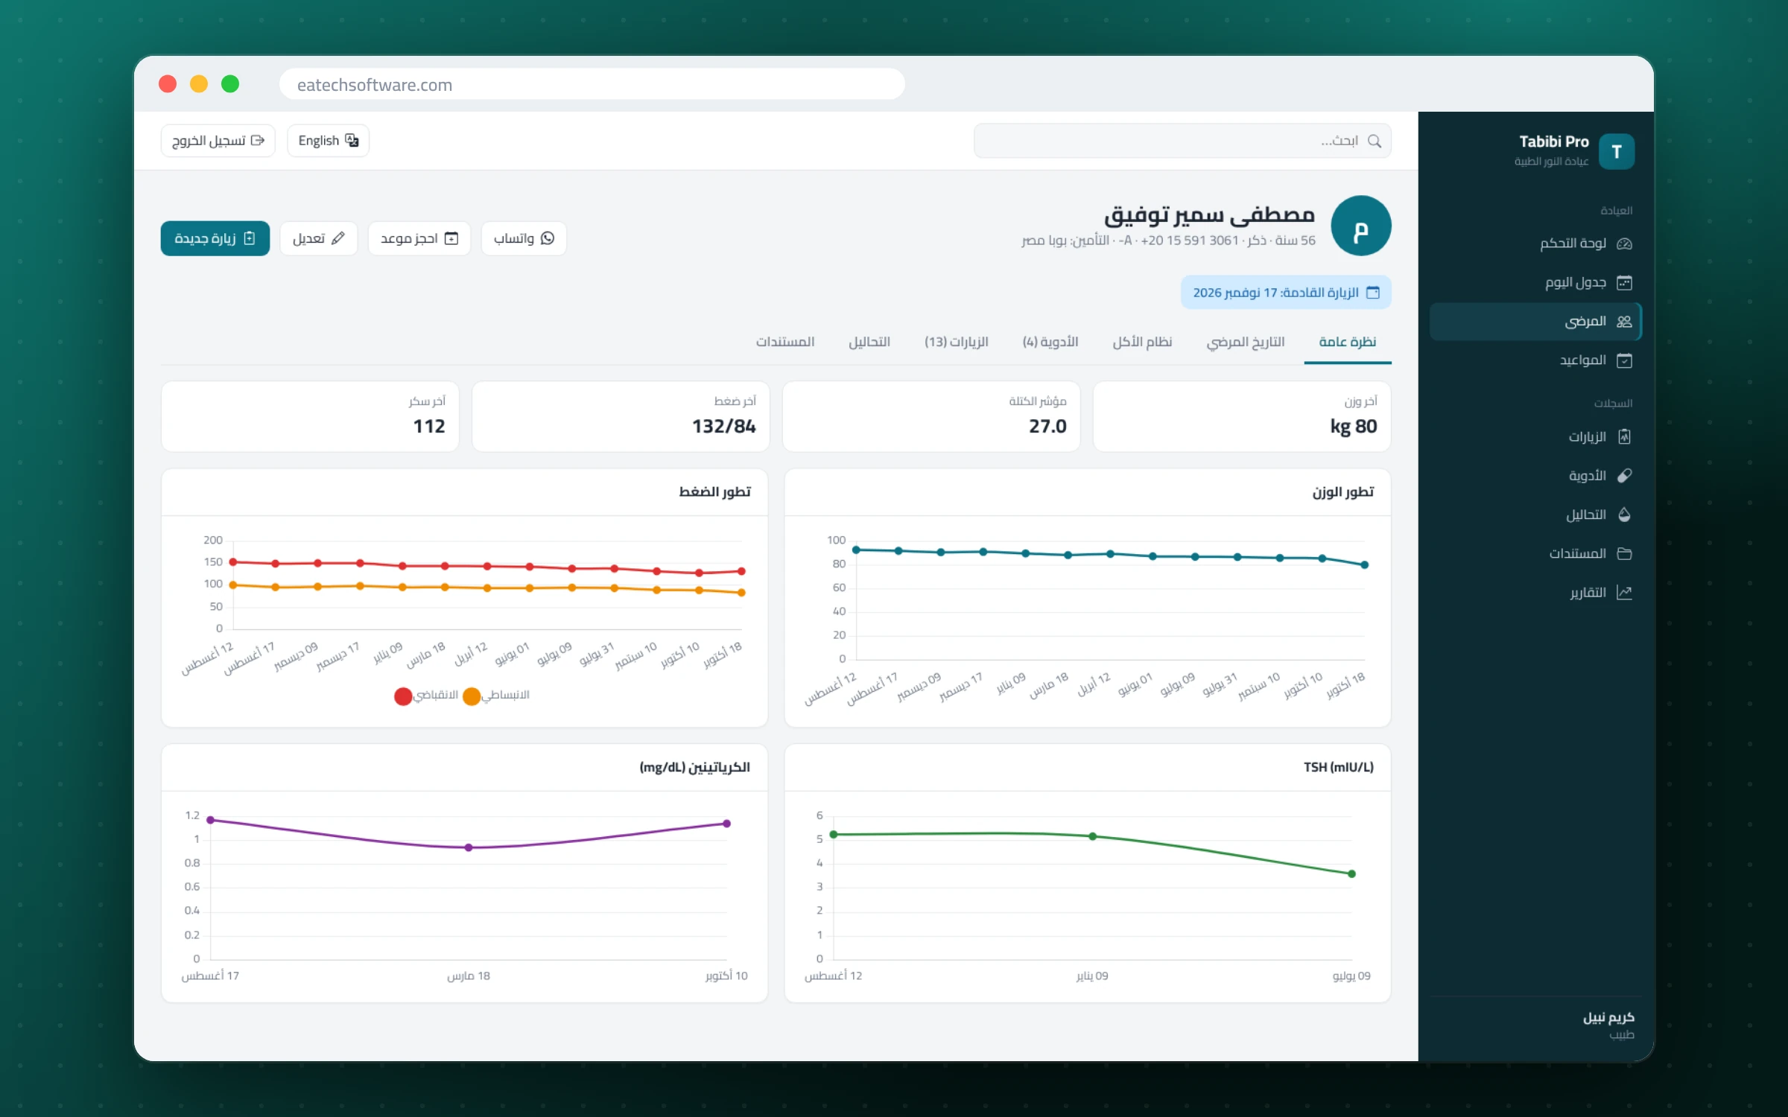This screenshot has width=1788, height=1117.
Task: Click the today's schedule calendar icon
Action: pyautogui.click(x=1624, y=282)
